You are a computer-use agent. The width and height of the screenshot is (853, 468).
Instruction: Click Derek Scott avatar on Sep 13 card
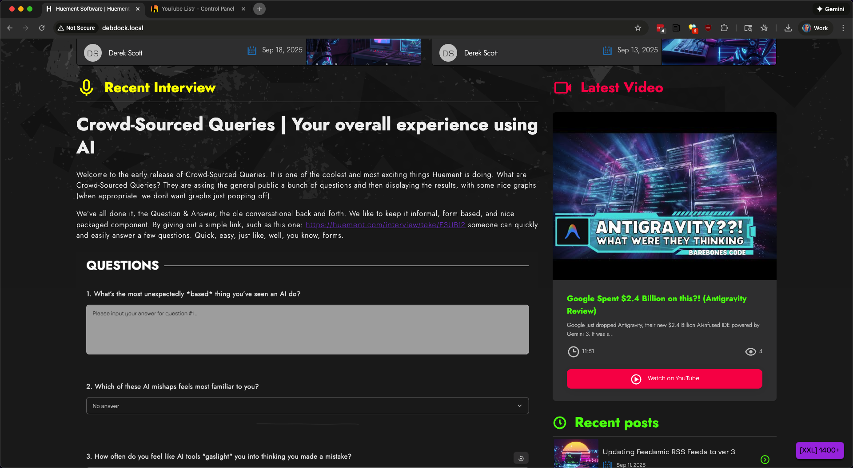[x=448, y=53]
